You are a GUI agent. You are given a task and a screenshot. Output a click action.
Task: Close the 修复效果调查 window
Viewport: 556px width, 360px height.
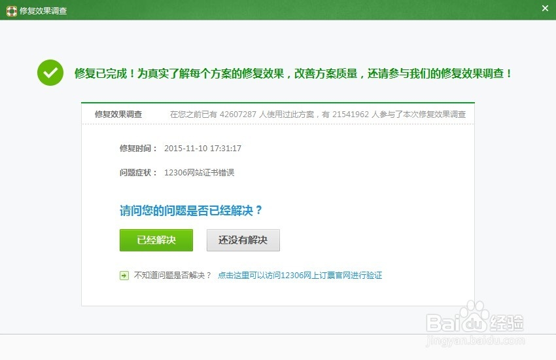[545, 8]
